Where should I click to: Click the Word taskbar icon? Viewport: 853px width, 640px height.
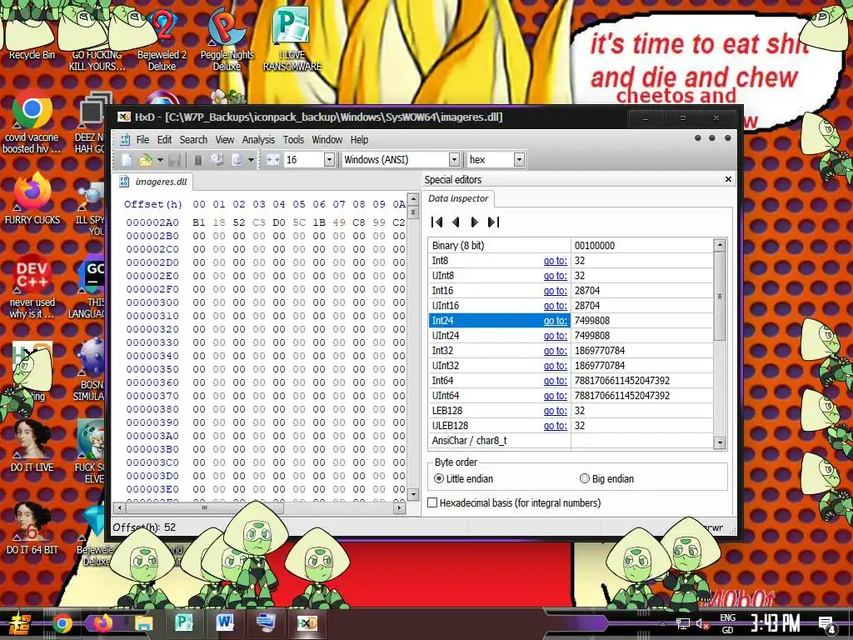[x=225, y=622]
